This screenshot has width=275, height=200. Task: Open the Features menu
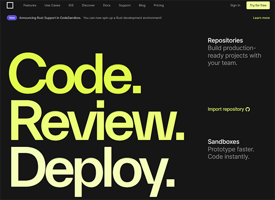(30, 5)
